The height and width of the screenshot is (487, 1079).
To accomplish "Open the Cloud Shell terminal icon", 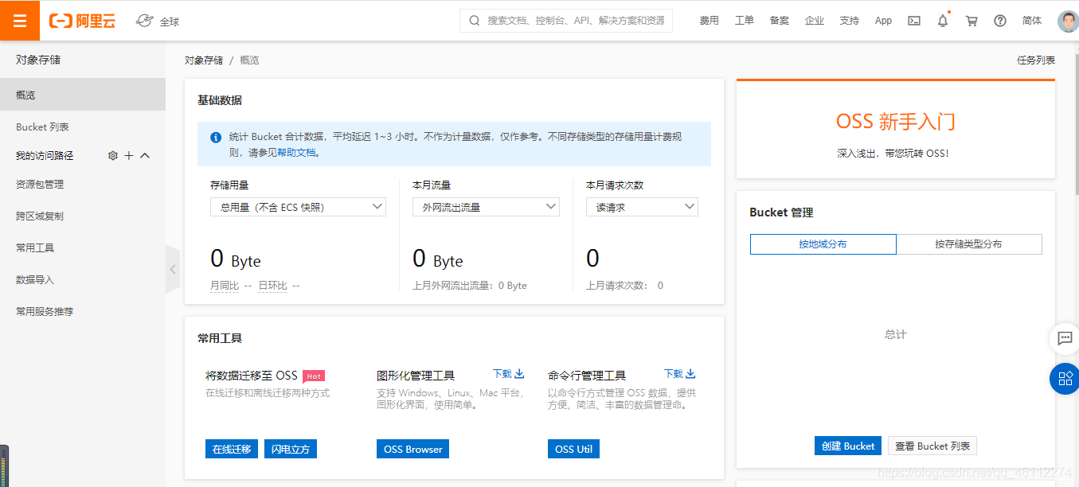I will pos(915,21).
